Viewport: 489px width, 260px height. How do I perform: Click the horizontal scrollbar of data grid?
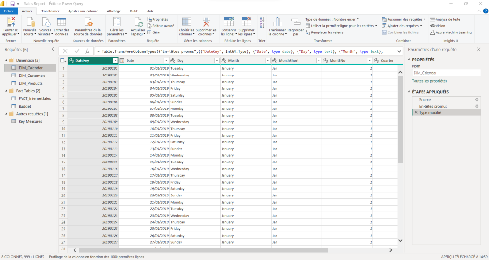click(203, 250)
